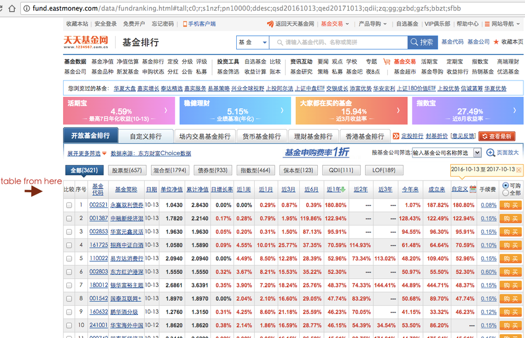Click the calendar icon next to 自定义
The width and height of the screenshot is (525, 338).
(x=473, y=189)
